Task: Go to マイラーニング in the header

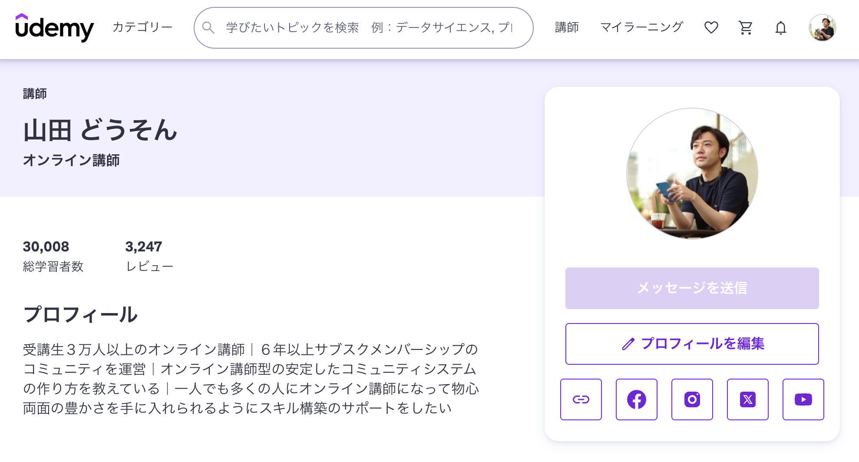Action: (x=641, y=27)
